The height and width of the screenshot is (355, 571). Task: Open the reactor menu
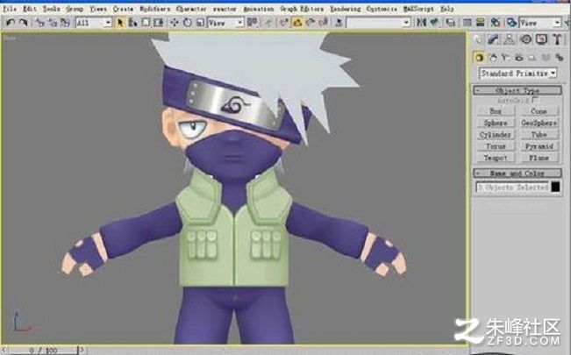point(225,9)
